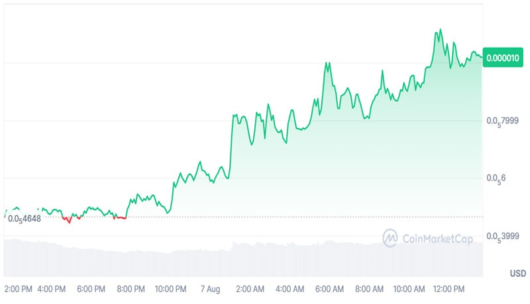
Task: Select the 7 Aug date axis label
Action: point(211,289)
